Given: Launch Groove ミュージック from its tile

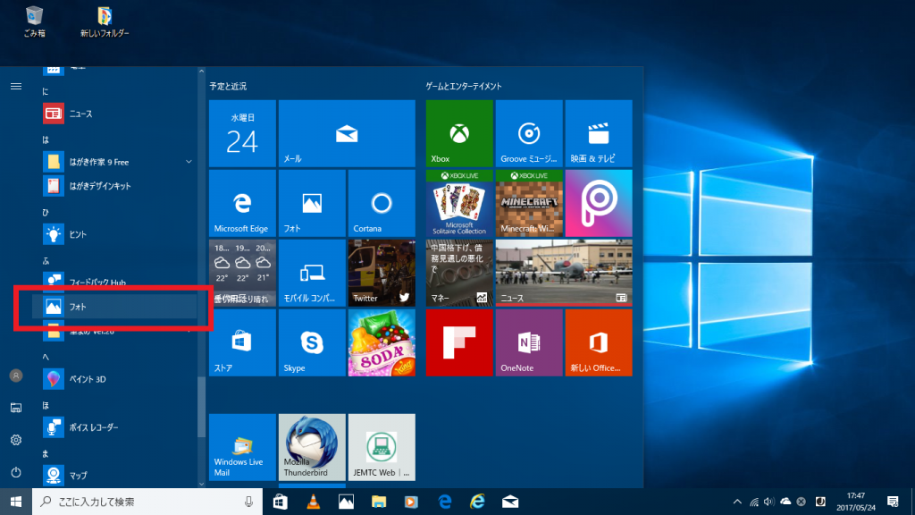Looking at the screenshot, I should (528, 133).
